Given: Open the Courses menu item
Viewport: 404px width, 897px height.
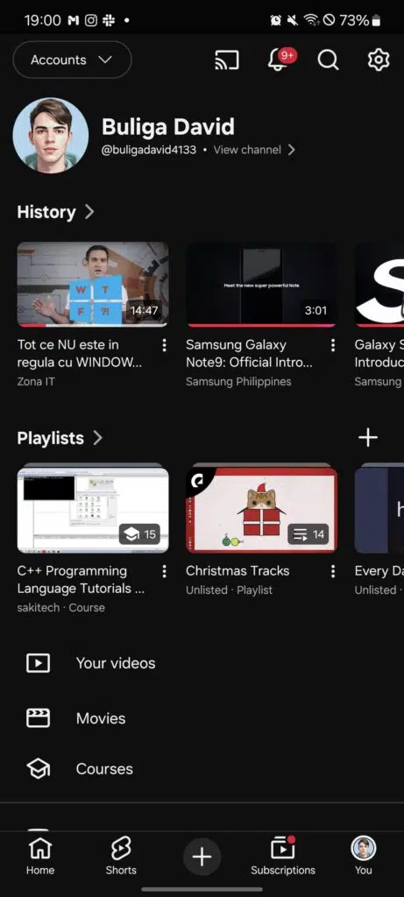Looking at the screenshot, I should pyautogui.click(x=202, y=769).
